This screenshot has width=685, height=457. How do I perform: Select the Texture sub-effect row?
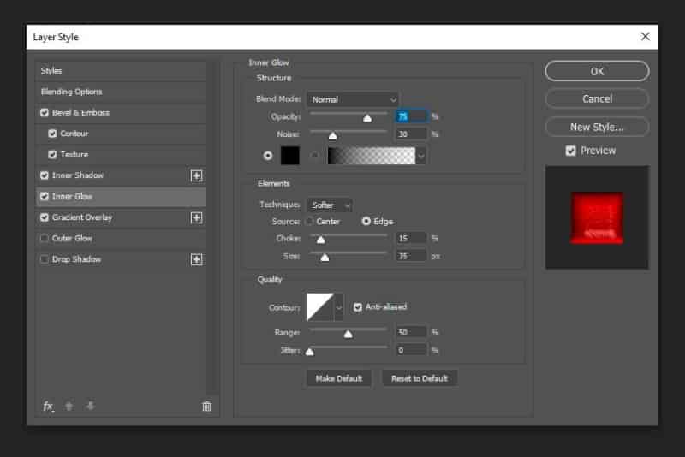pyautogui.click(x=121, y=155)
